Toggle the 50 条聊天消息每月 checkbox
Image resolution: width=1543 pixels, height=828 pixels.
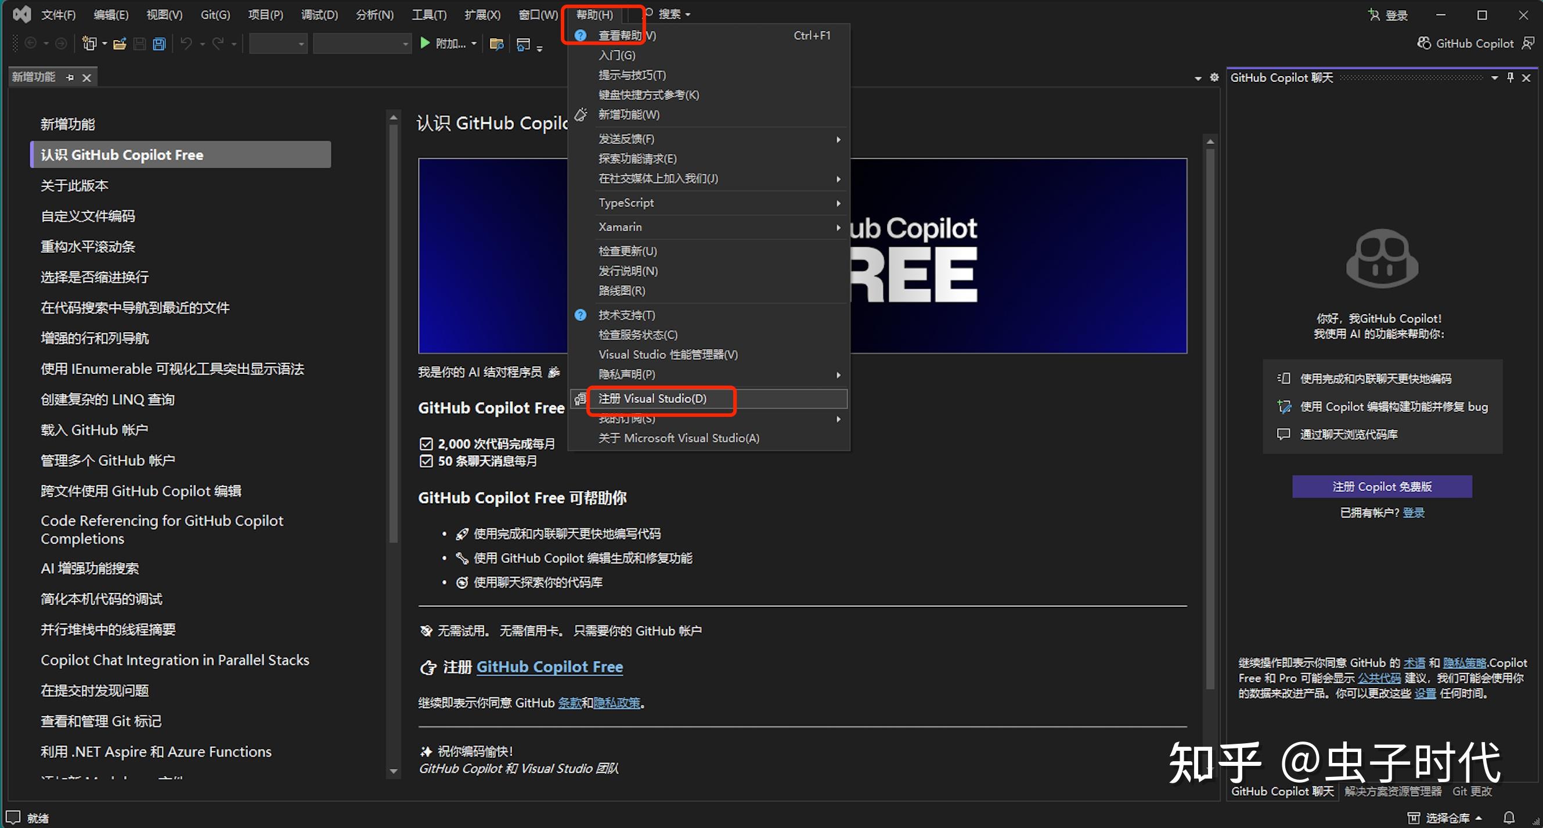click(x=426, y=462)
